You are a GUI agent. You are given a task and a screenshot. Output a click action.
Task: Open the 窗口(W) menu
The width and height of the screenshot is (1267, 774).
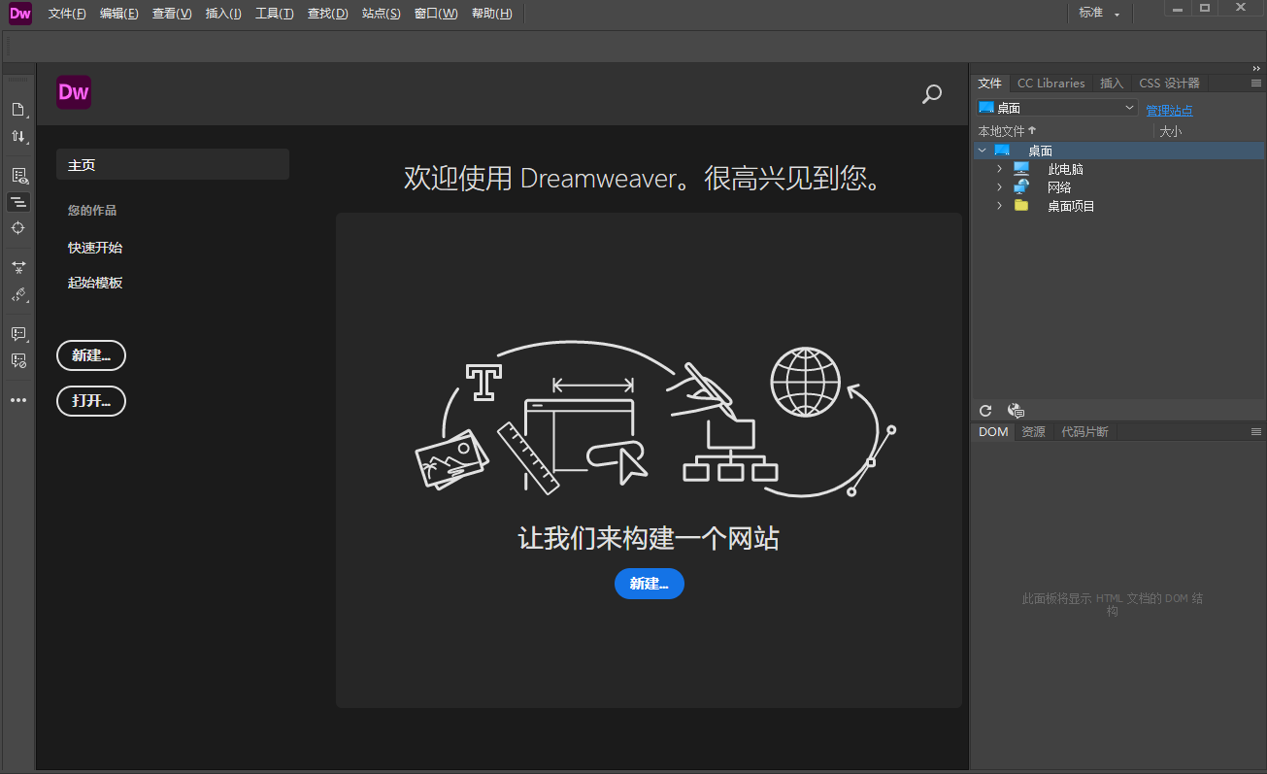(436, 14)
